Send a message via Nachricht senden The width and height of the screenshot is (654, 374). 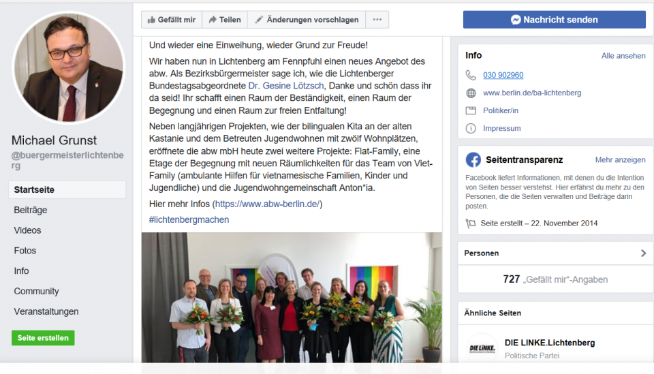click(555, 20)
